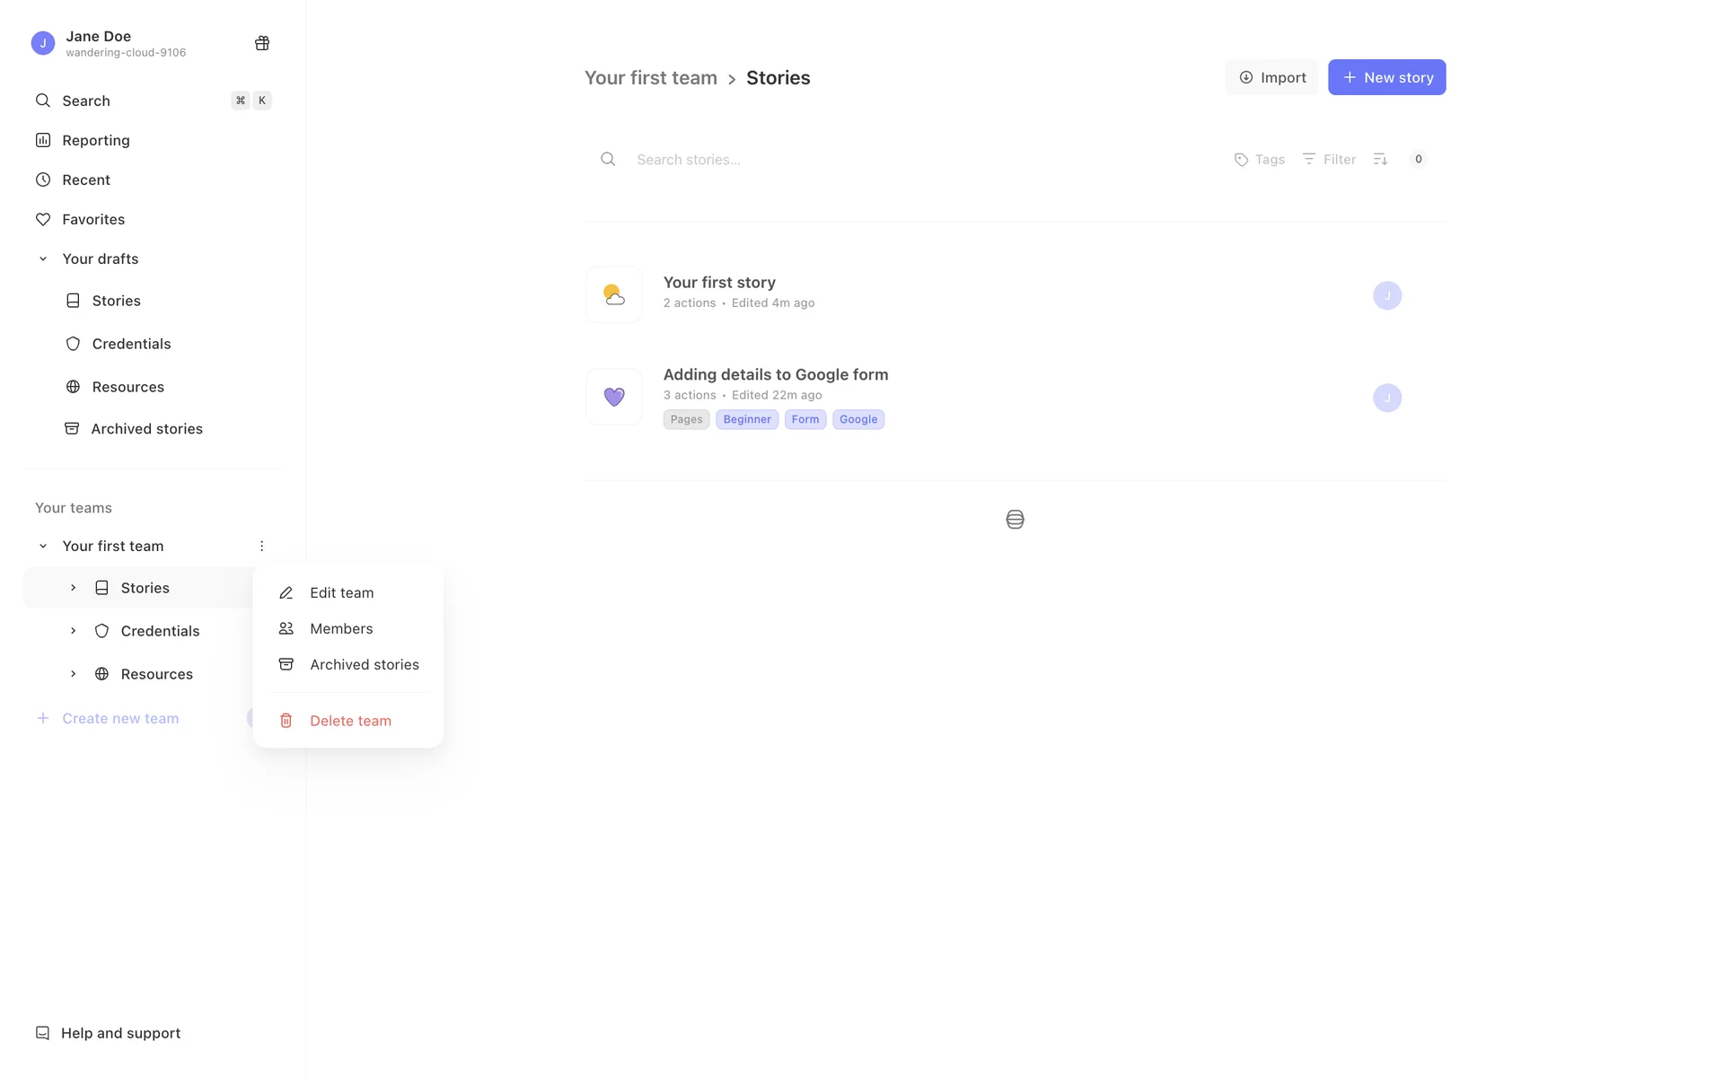This screenshot has width=1724, height=1077.
Task: Open Reporting from the sidebar
Action: coord(95,140)
